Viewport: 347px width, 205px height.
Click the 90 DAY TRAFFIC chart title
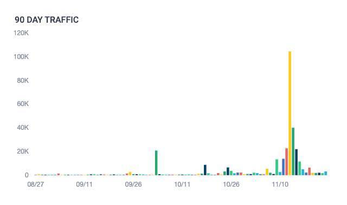(x=47, y=20)
